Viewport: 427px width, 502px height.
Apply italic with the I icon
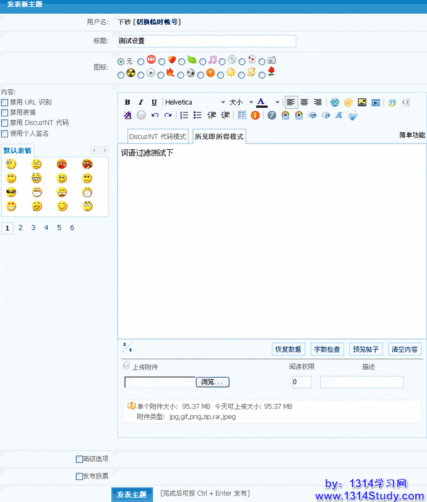tap(140, 102)
